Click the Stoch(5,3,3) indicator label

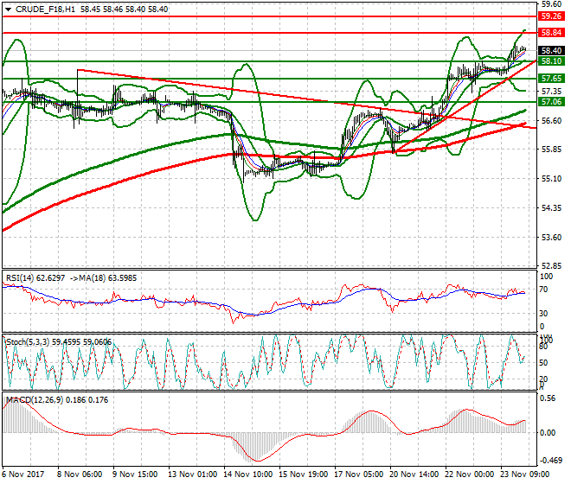pos(29,341)
